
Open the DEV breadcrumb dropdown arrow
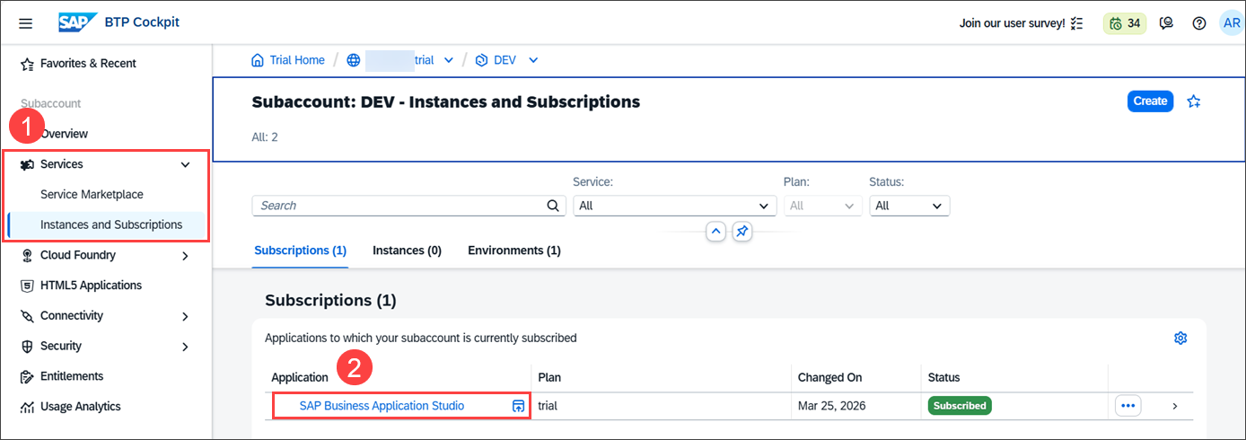[x=533, y=60]
